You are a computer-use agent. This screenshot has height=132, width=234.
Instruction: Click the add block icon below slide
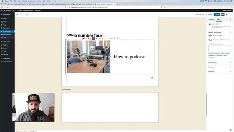tap(152, 78)
